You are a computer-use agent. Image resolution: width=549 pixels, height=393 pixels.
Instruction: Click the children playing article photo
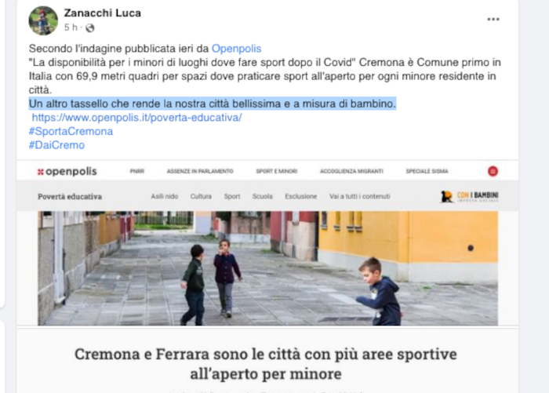267,268
